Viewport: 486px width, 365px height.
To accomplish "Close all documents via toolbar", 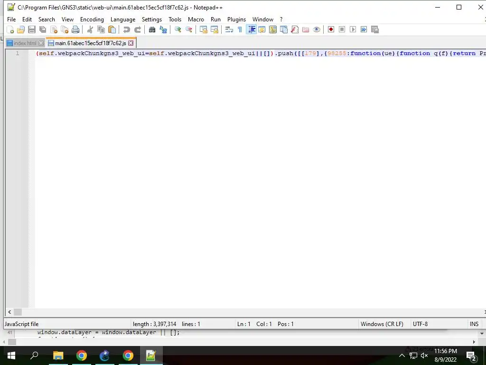I will tap(65, 29).
